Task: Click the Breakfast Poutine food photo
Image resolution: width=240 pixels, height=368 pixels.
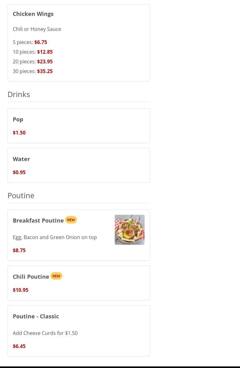Action: pos(129,230)
